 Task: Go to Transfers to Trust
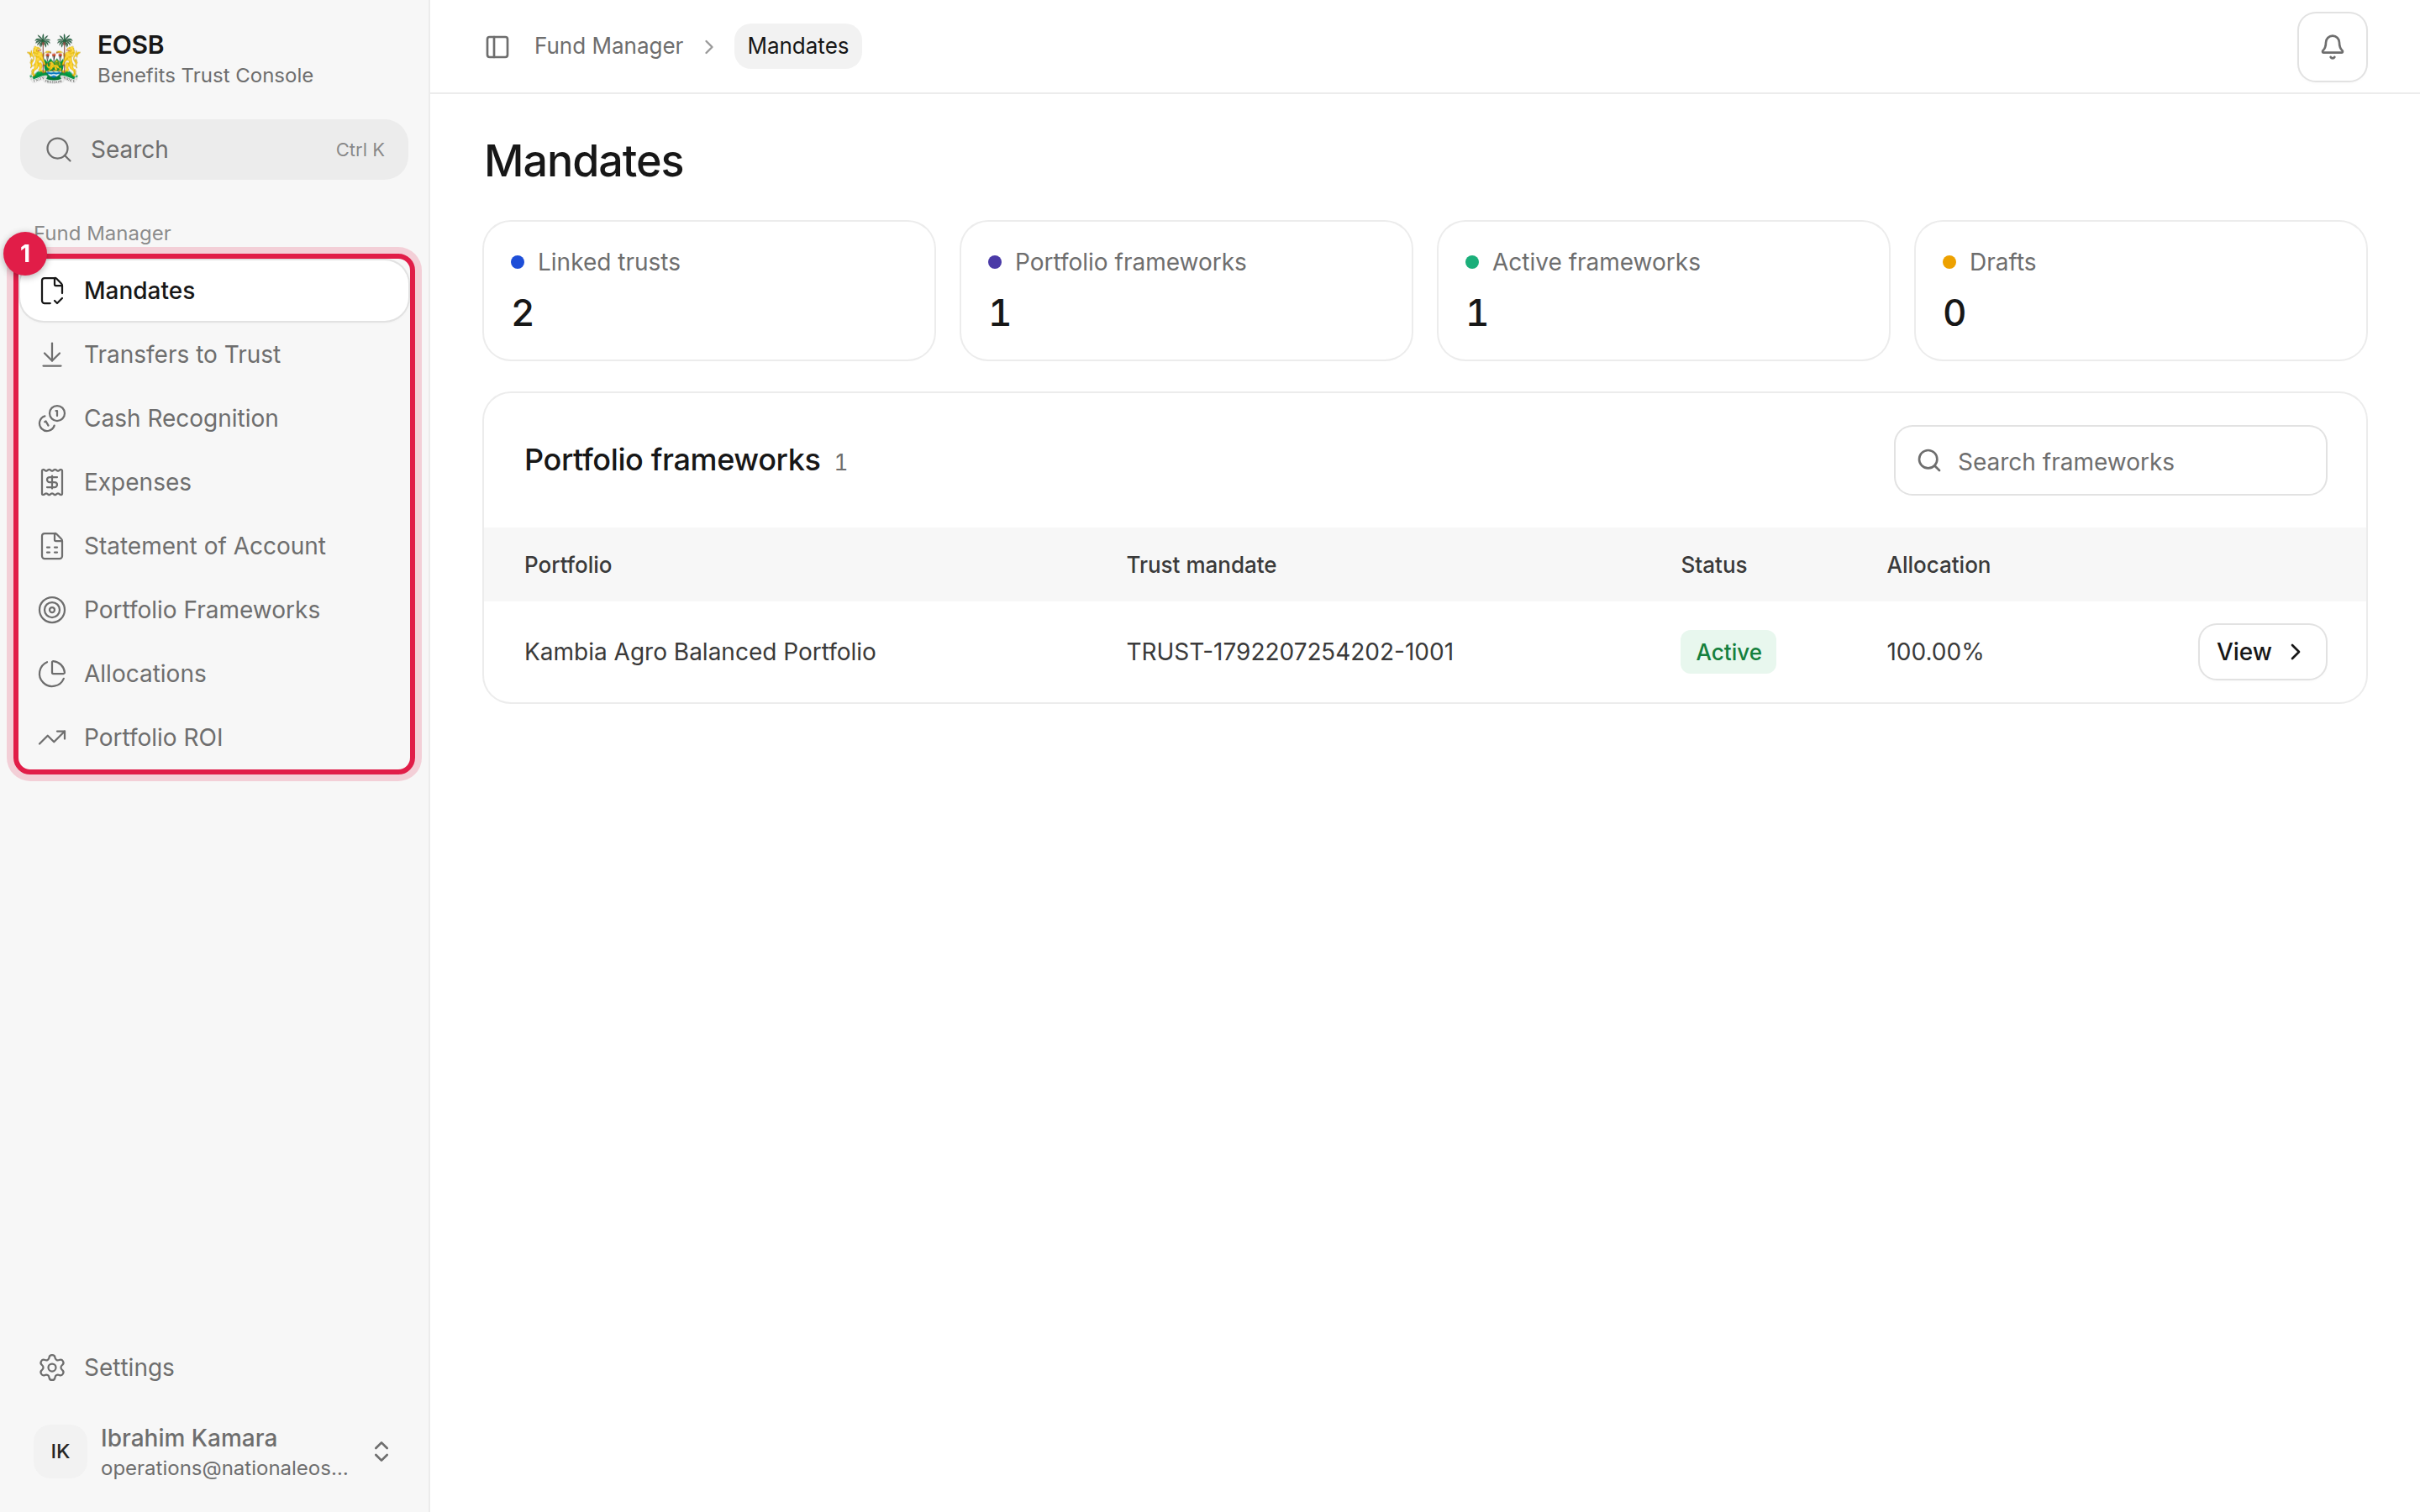click(x=214, y=354)
